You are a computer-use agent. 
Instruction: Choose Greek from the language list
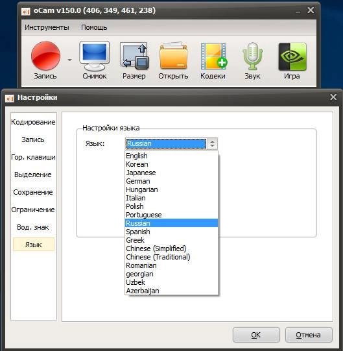(171, 240)
